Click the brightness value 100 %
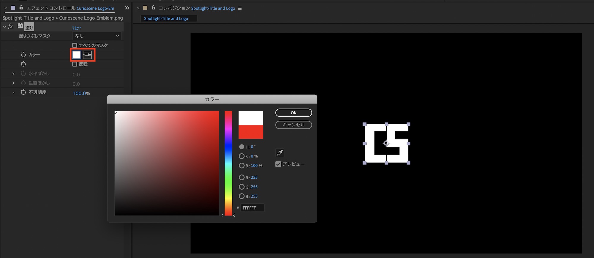 click(x=257, y=166)
